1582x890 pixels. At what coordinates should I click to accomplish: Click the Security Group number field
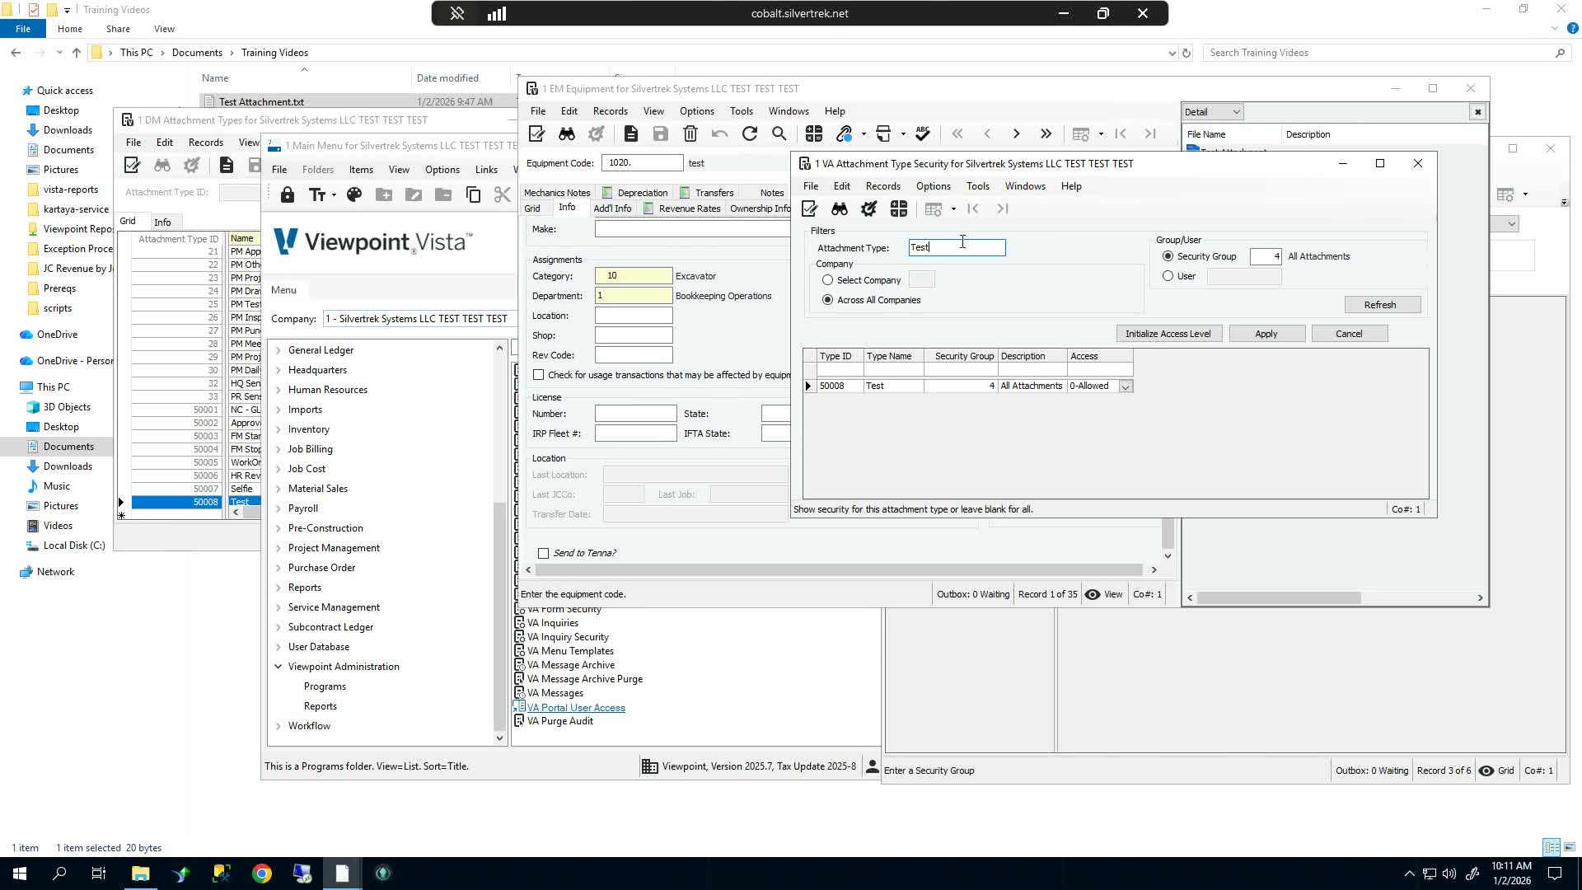1266,256
